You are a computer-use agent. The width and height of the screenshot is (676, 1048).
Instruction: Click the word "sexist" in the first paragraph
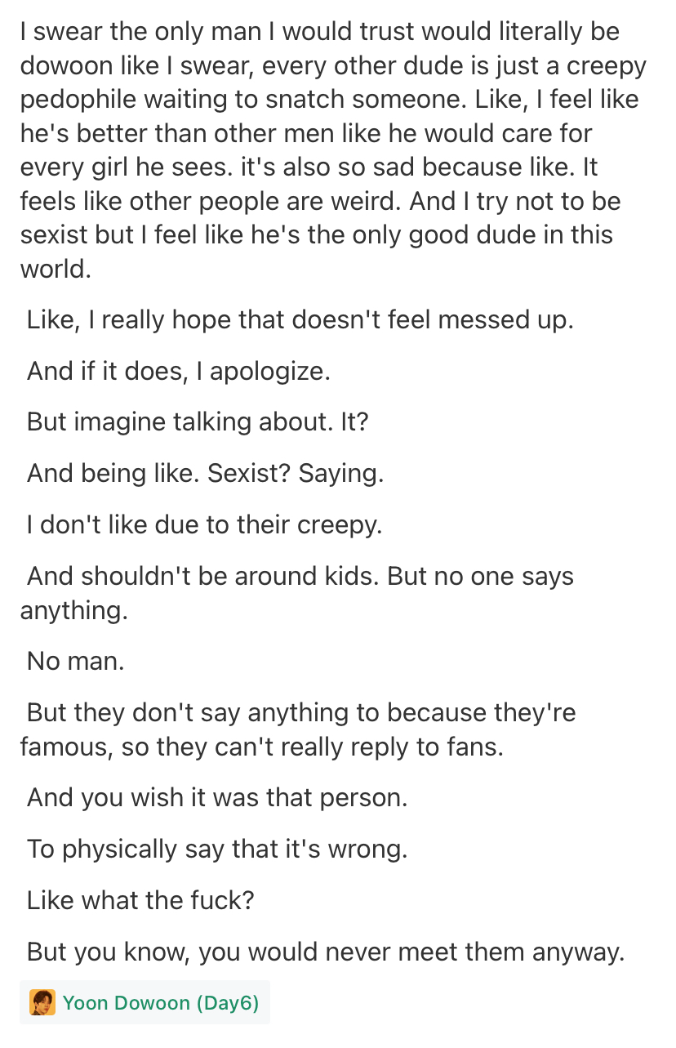[56, 235]
